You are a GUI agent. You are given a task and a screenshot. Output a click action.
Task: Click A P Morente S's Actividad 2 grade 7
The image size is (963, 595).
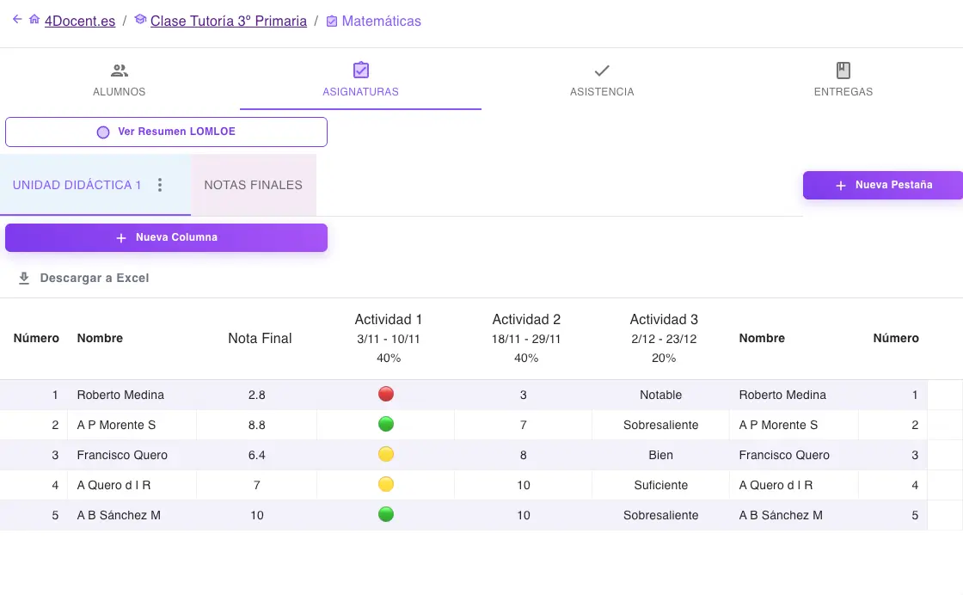pos(524,425)
